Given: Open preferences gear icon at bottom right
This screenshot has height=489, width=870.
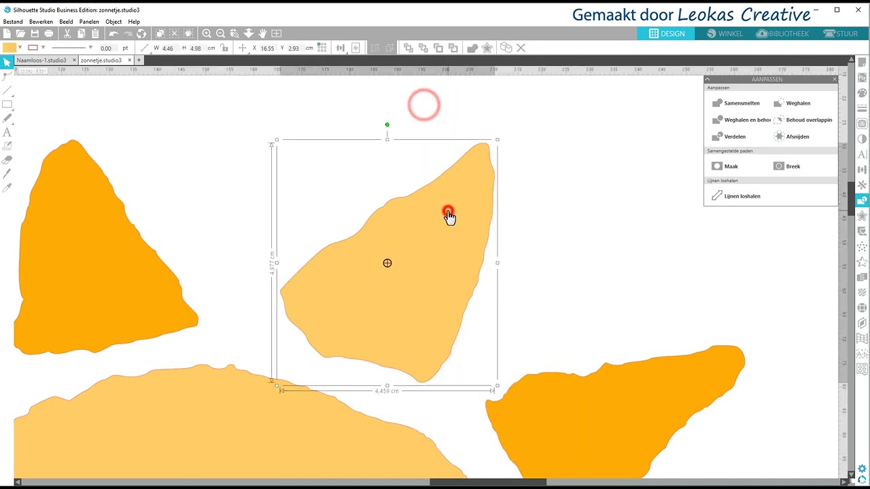Looking at the screenshot, I should click(x=863, y=469).
